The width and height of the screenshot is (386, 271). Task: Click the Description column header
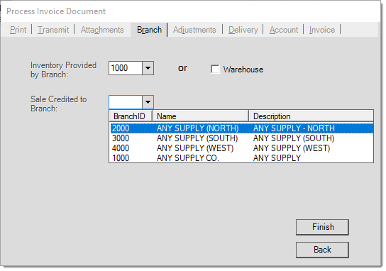point(311,116)
